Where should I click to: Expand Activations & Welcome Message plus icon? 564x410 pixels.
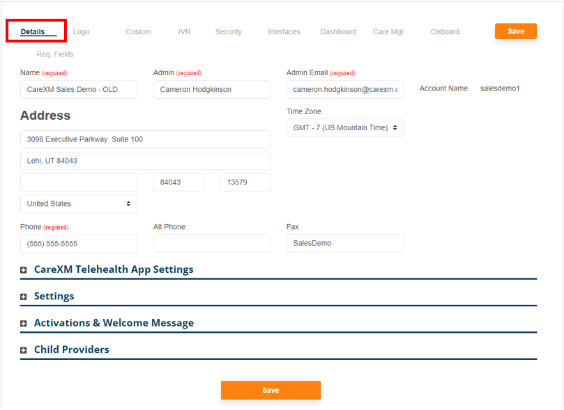pyautogui.click(x=24, y=324)
